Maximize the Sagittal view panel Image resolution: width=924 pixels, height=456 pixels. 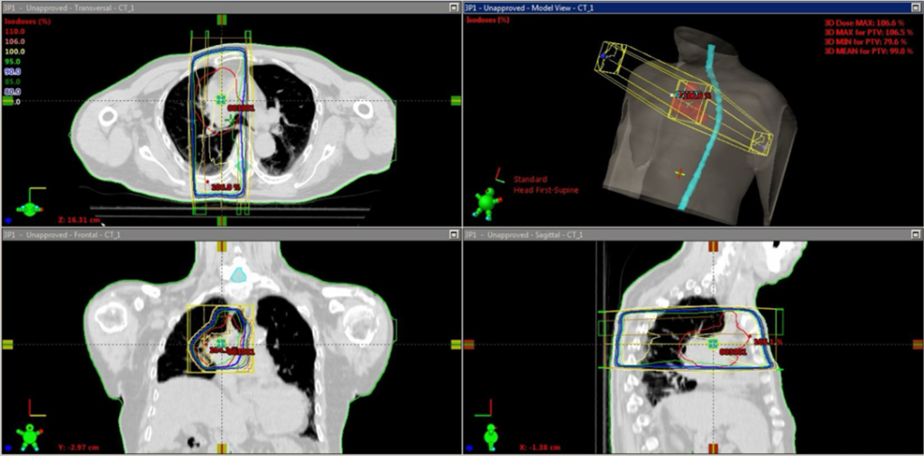(x=915, y=234)
